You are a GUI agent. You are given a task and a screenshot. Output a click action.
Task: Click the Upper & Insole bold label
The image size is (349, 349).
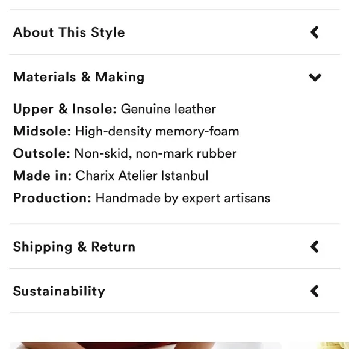[65, 109]
